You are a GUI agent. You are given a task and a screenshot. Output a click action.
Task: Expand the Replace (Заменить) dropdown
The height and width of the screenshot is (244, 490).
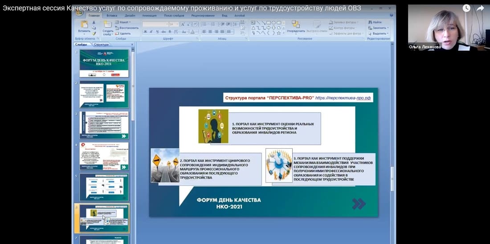pos(378,28)
